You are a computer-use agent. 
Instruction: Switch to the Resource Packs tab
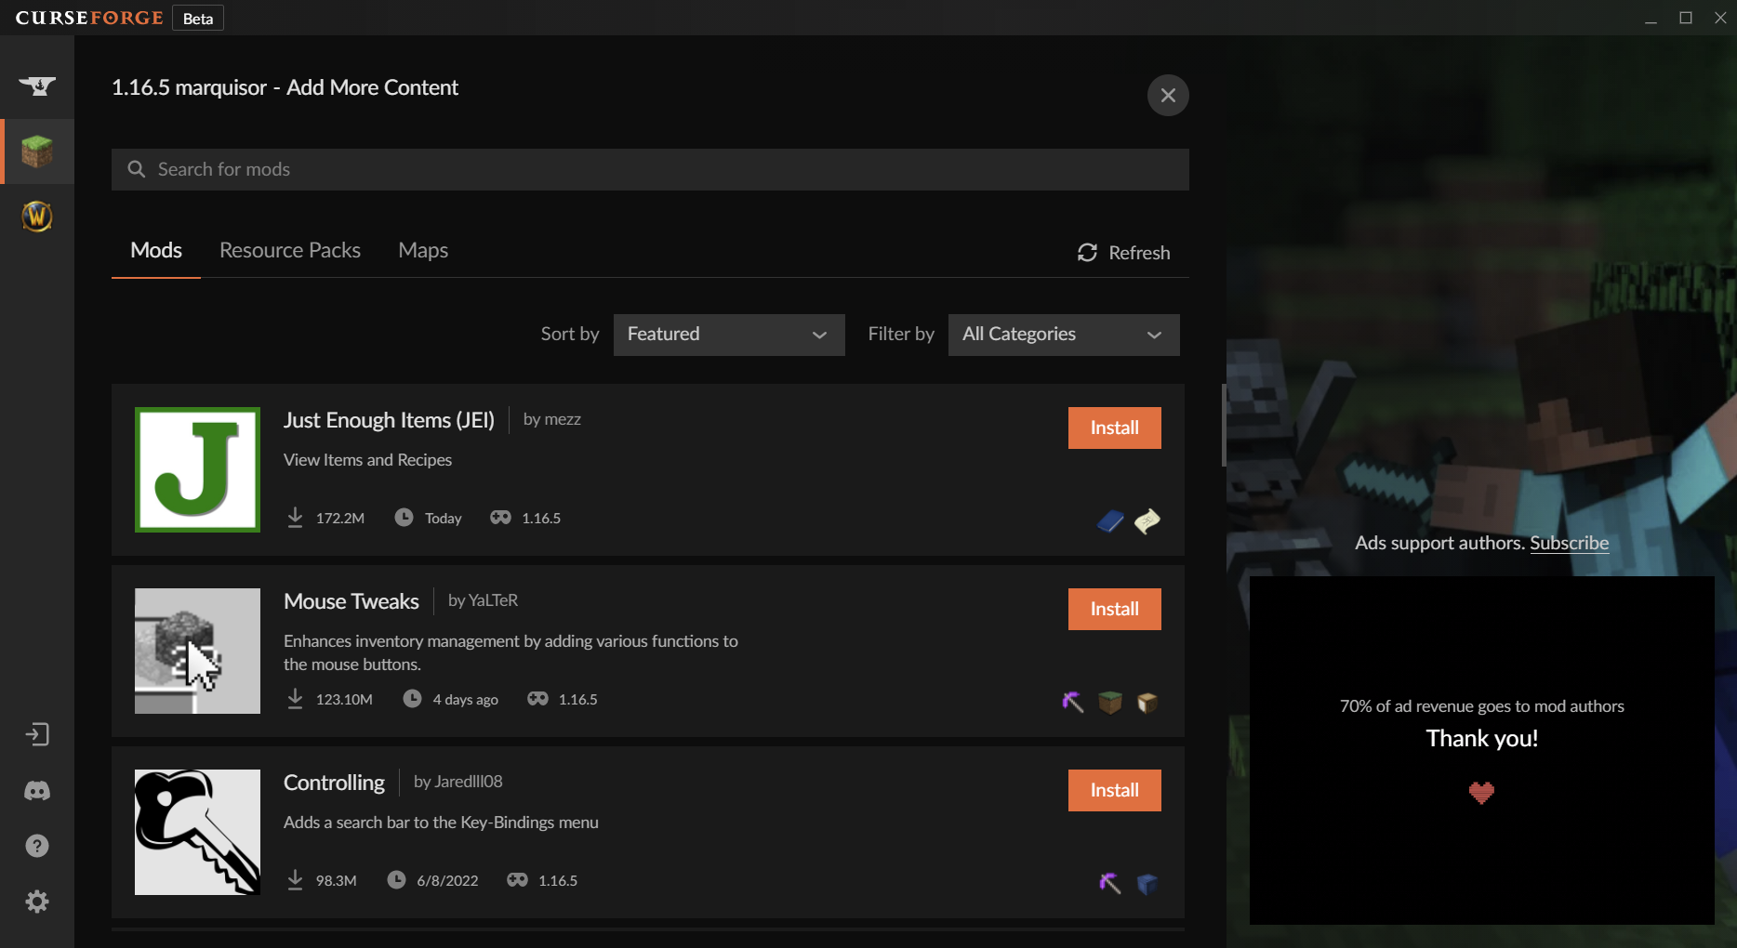[x=290, y=250]
